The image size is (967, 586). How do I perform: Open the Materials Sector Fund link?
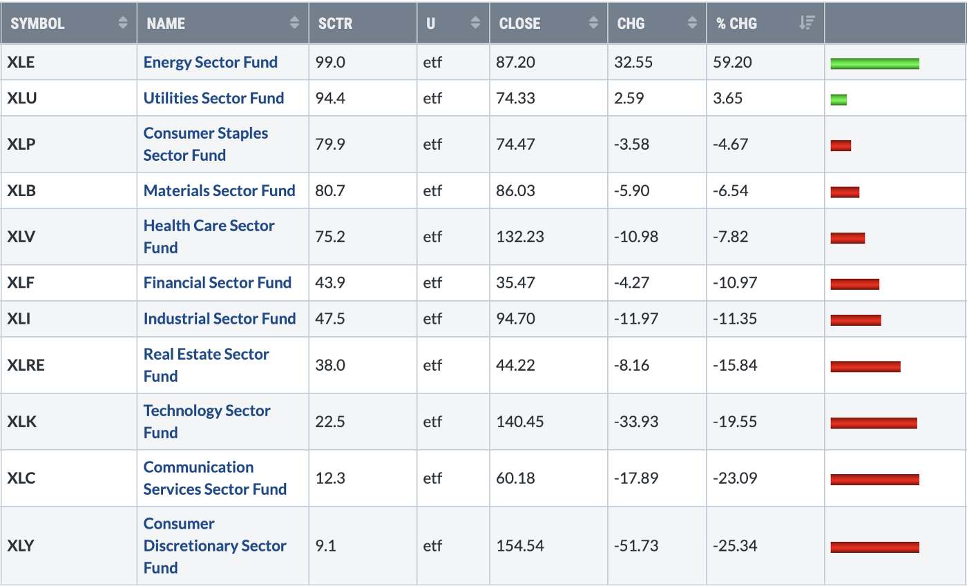point(219,191)
